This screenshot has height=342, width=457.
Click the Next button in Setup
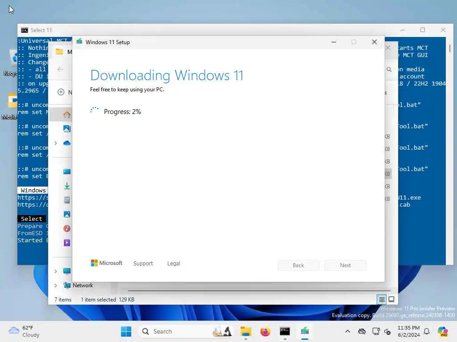[345, 265]
